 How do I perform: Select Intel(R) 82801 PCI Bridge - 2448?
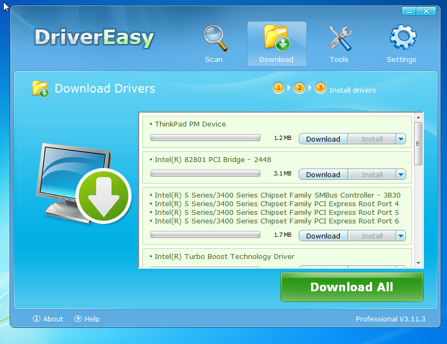pos(212,160)
